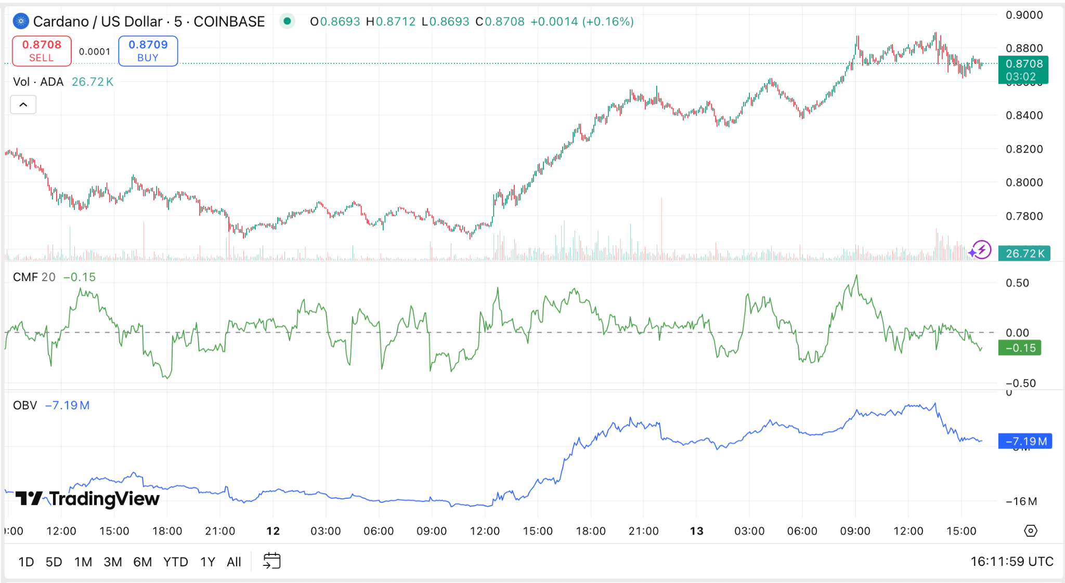Select the 6M time range
The width and height of the screenshot is (1065, 583).
point(142,562)
